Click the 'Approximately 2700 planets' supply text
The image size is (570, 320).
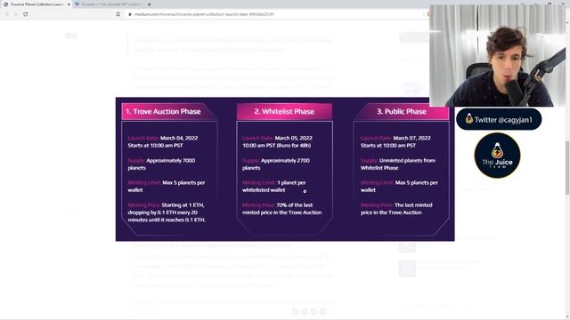tap(276, 164)
